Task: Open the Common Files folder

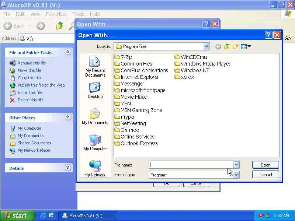Action: pyautogui.click(x=133, y=64)
